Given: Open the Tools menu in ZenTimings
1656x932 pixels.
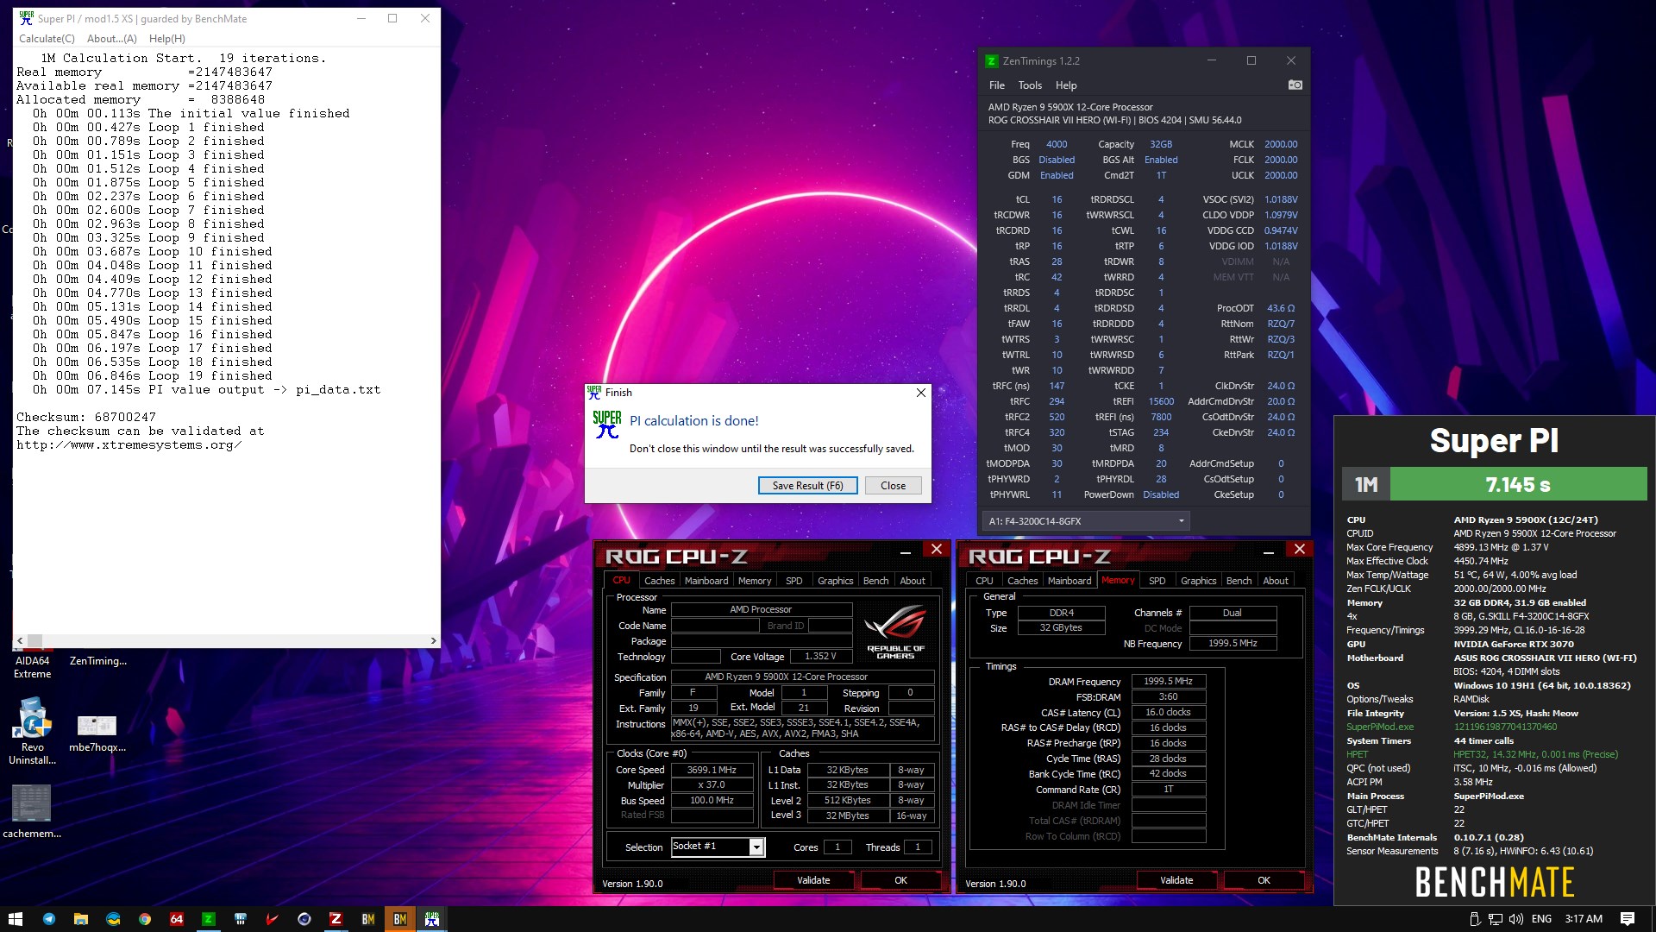Looking at the screenshot, I should click(1030, 85).
